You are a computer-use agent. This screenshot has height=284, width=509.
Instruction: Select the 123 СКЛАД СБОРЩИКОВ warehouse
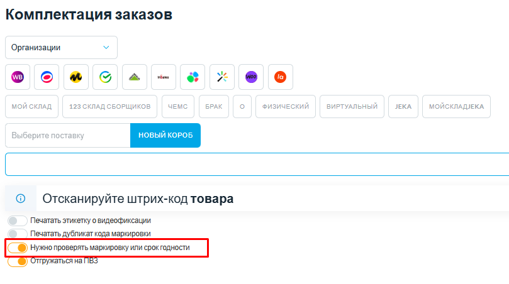tap(110, 106)
